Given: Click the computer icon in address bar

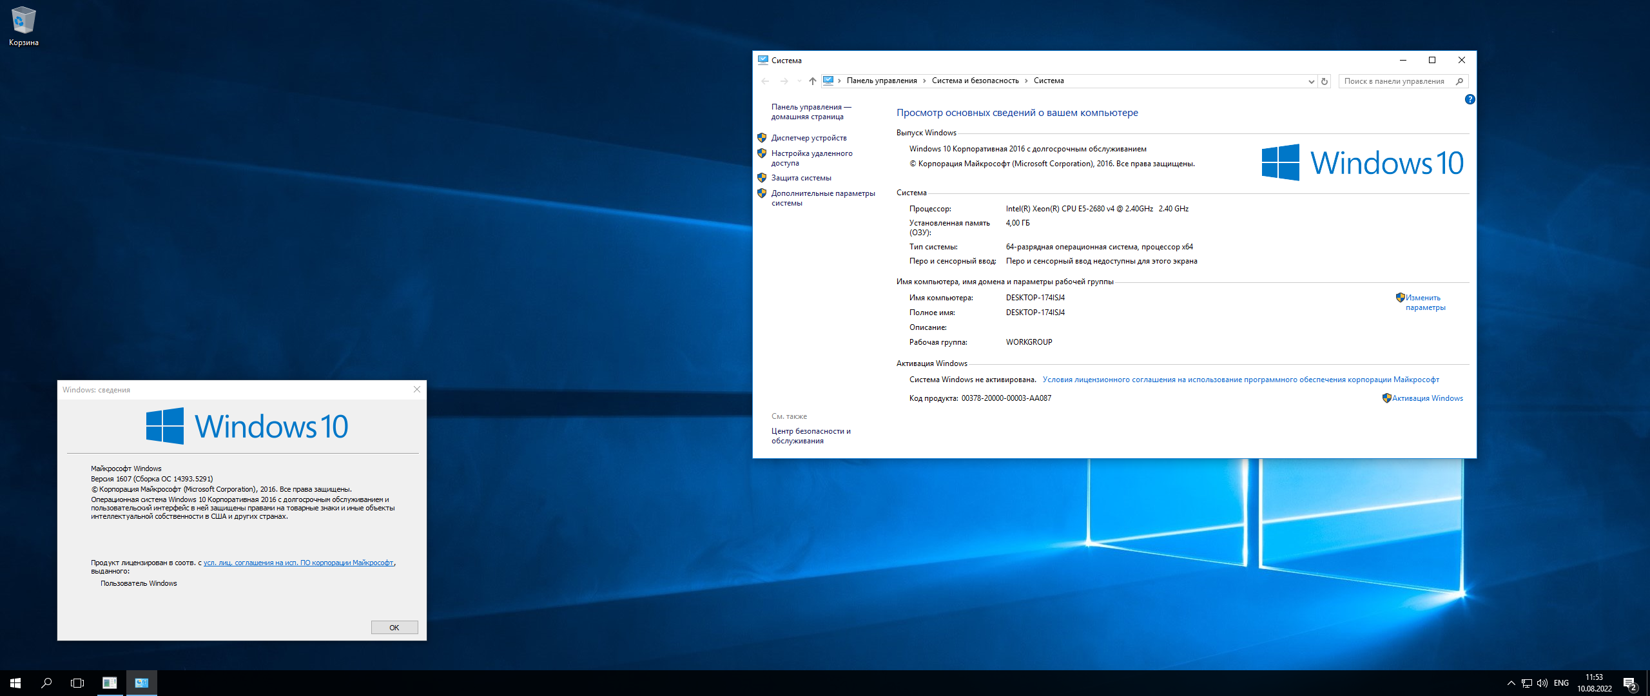Looking at the screenshot, I should click(x=828, y=81).
